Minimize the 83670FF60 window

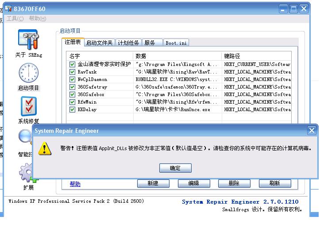tap(283, 9)
